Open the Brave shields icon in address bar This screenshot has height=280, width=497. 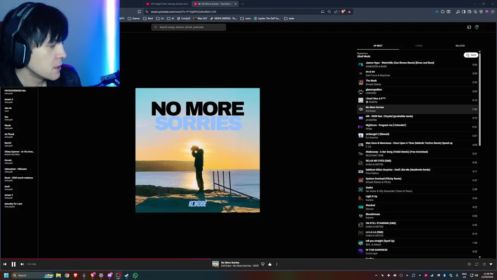(343, 12)
